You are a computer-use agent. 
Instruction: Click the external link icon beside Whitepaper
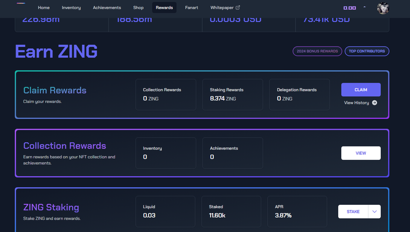coord(238,8)
